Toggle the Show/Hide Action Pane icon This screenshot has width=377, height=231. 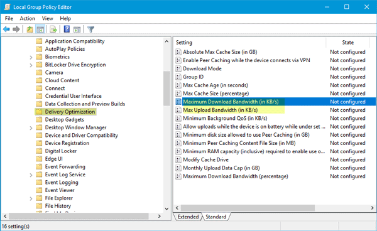[x=77, y=30]
